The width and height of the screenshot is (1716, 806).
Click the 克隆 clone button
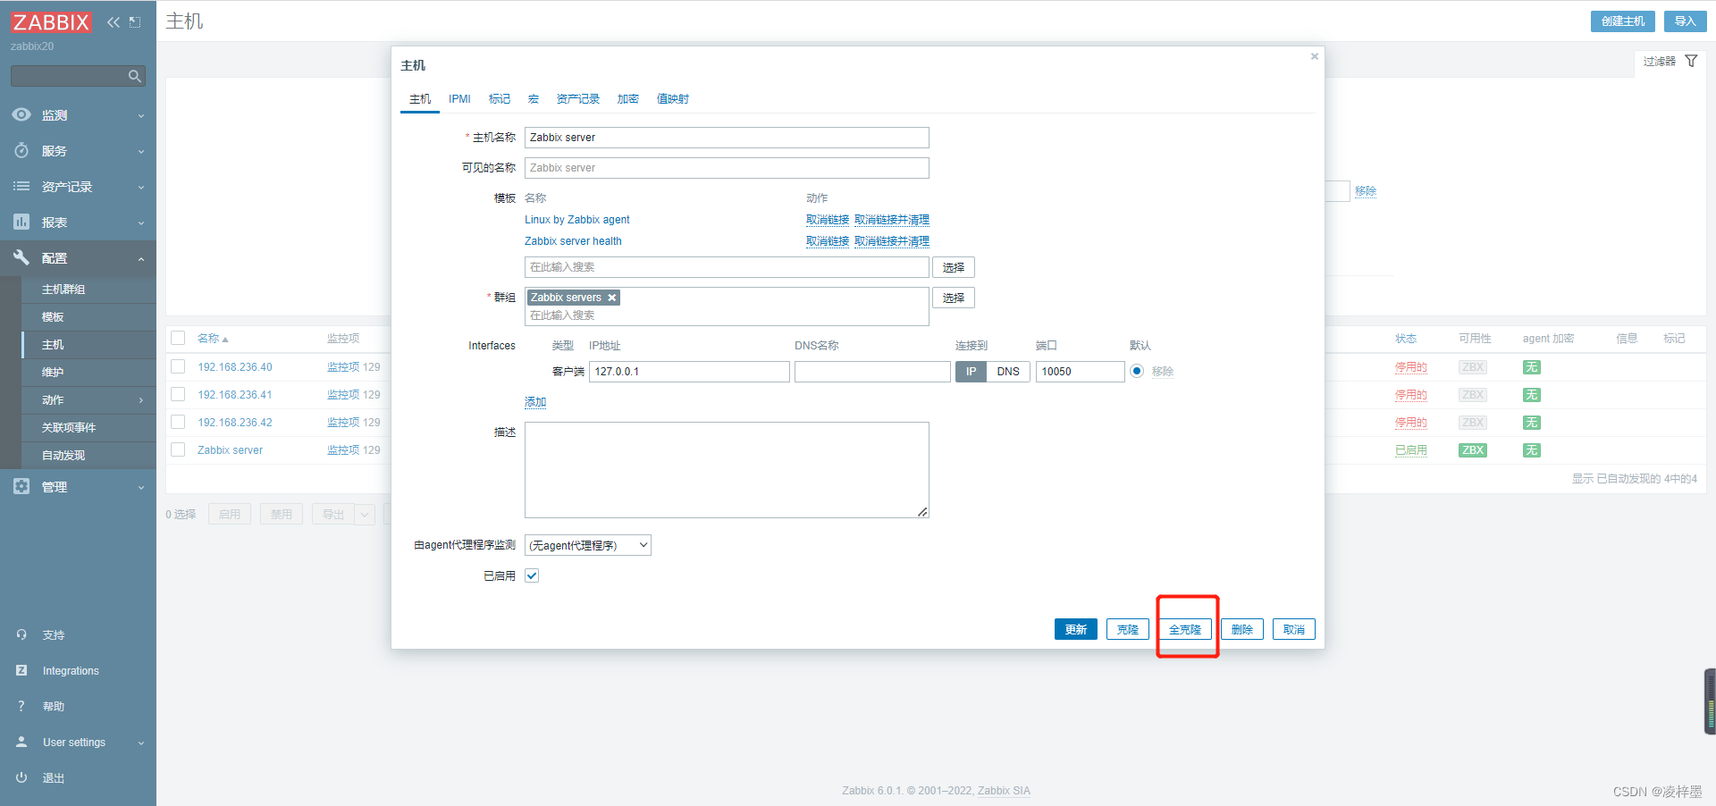click(x=1128, y=629)
